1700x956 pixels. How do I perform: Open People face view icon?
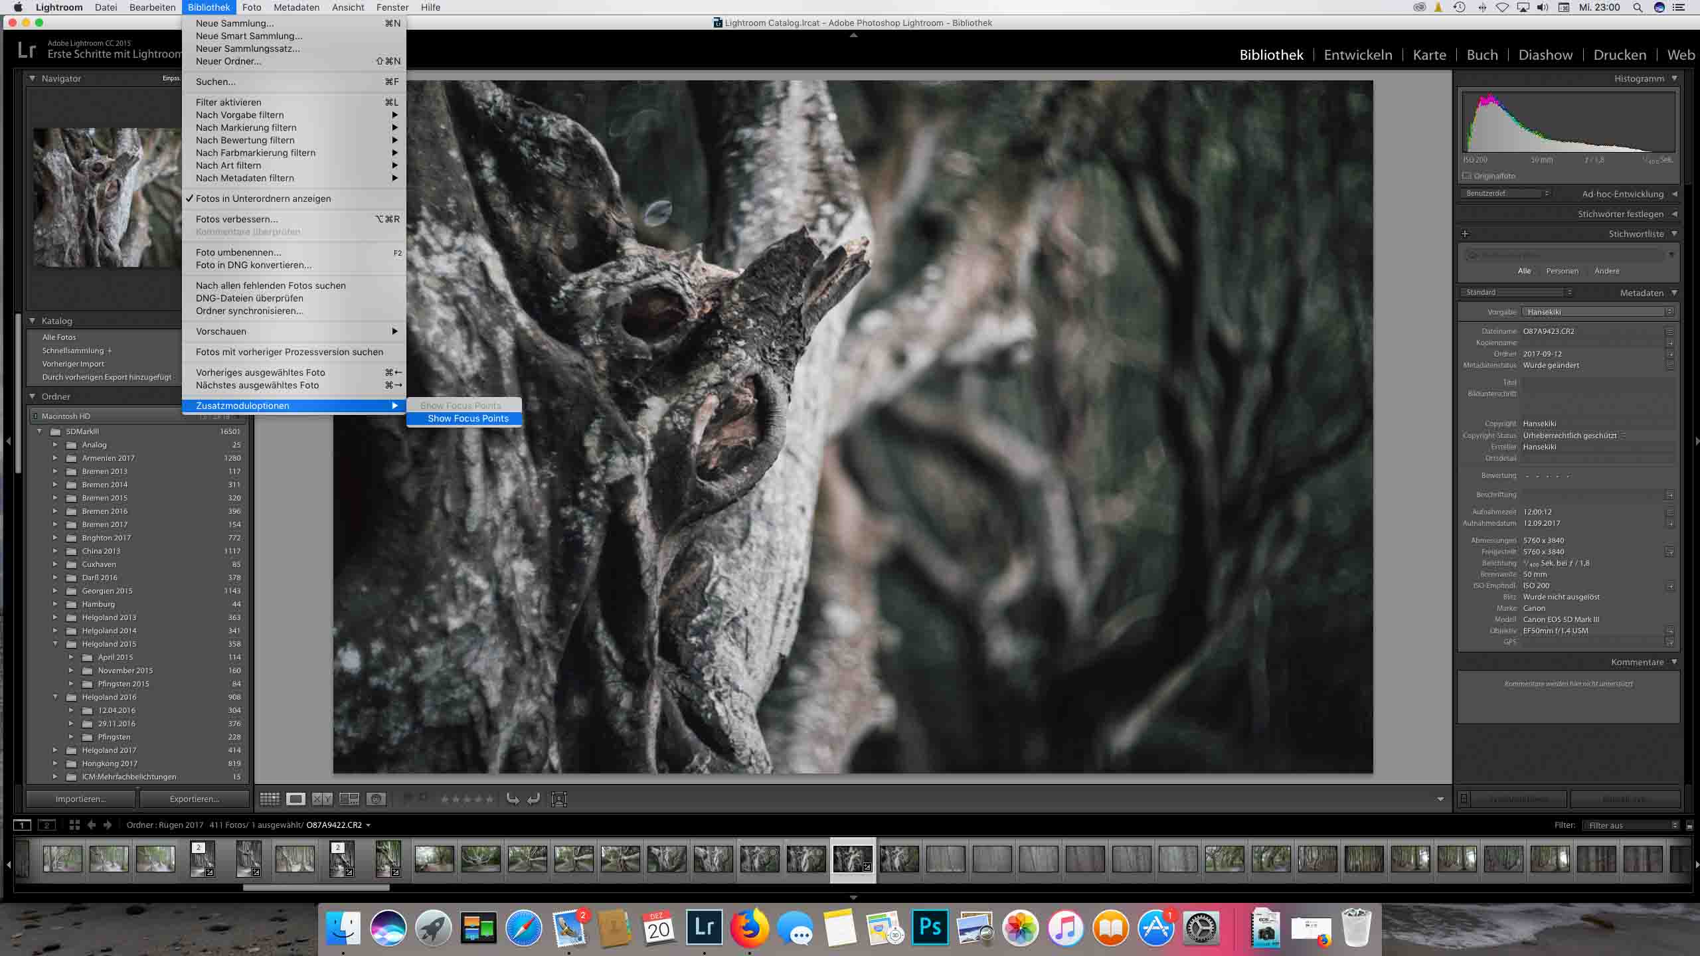coord(376,799)
